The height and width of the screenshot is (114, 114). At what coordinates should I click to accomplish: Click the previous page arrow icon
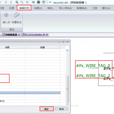tap(6, 2)
